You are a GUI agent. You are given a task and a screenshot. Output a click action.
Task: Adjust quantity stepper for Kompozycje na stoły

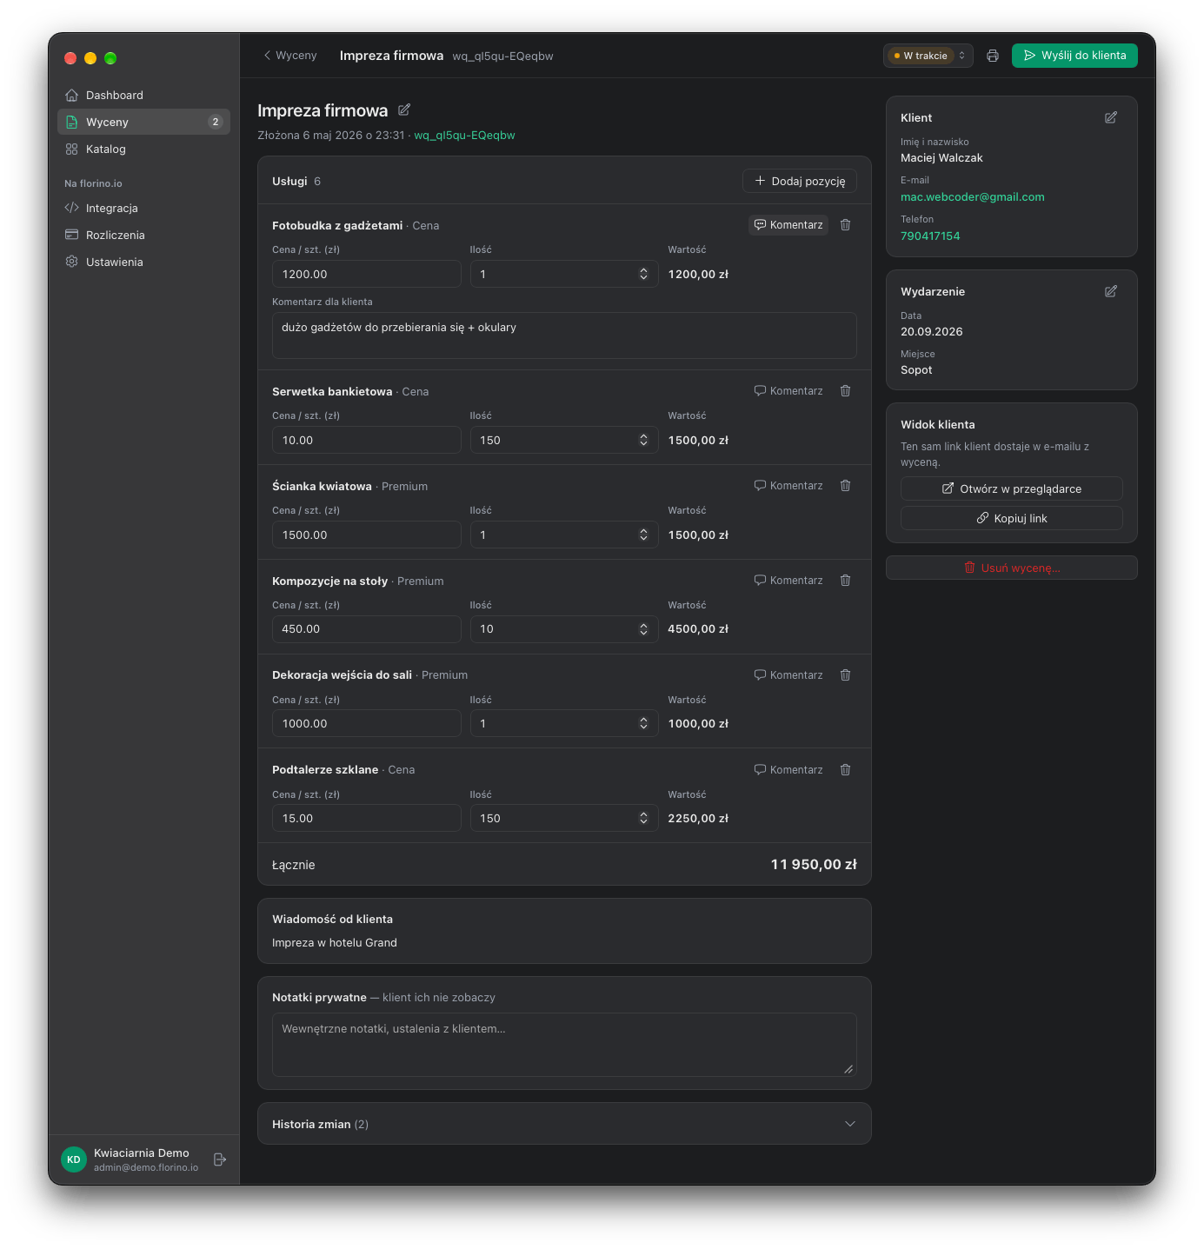[x=643, y=629]
